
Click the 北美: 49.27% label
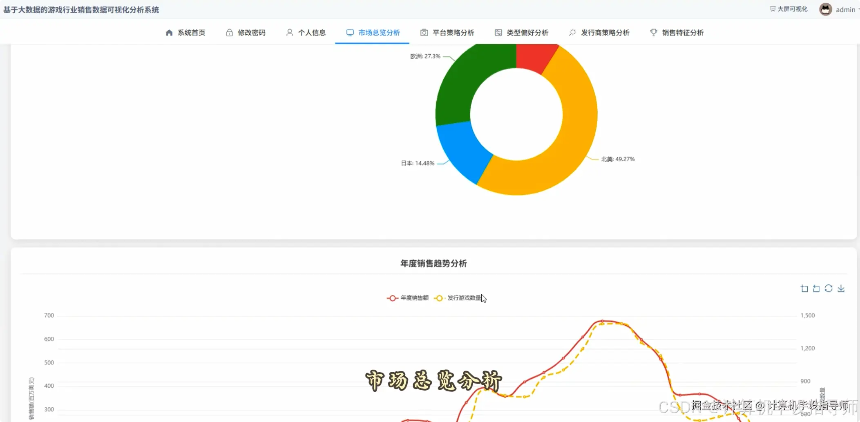click(x=618, y=159)
